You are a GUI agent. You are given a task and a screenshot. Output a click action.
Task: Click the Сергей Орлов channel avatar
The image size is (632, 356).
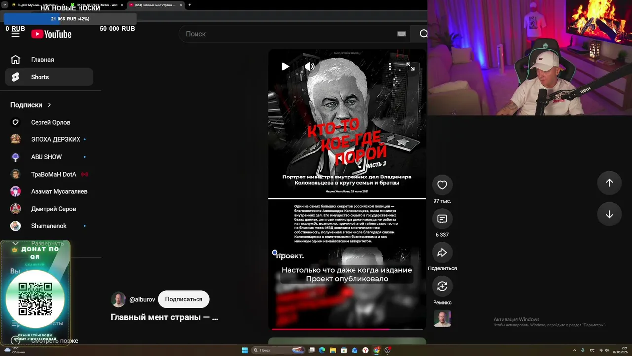pyautogui.click(x=16, y=122)
